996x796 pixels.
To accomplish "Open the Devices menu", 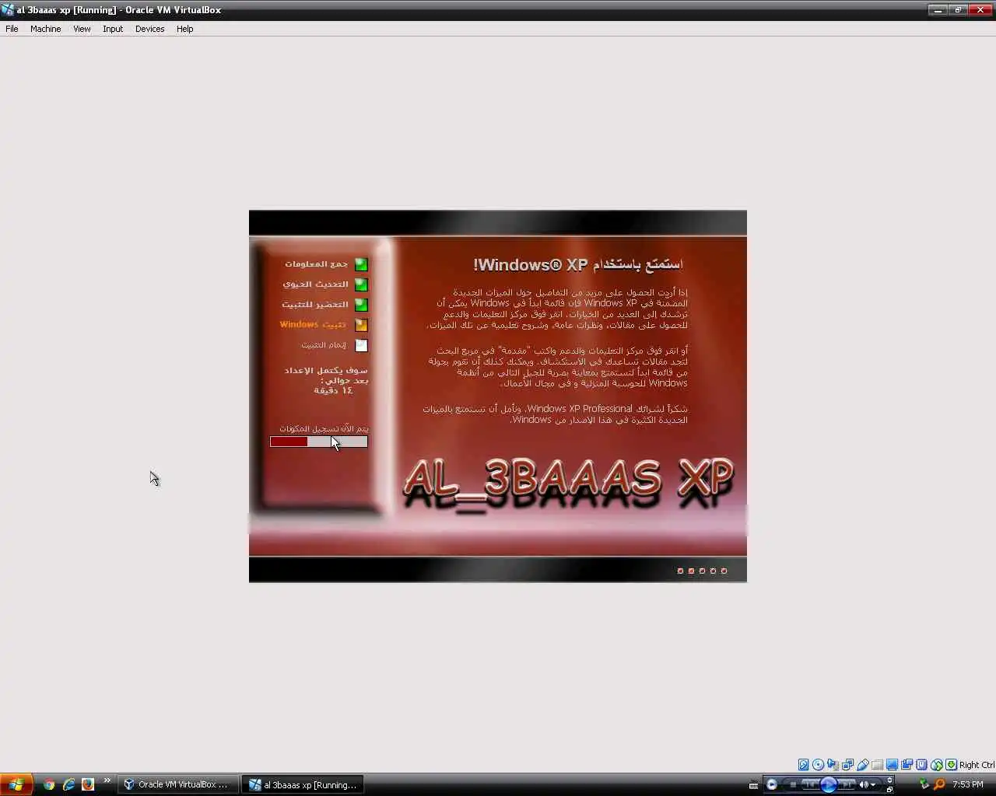I will click(149, 29).
